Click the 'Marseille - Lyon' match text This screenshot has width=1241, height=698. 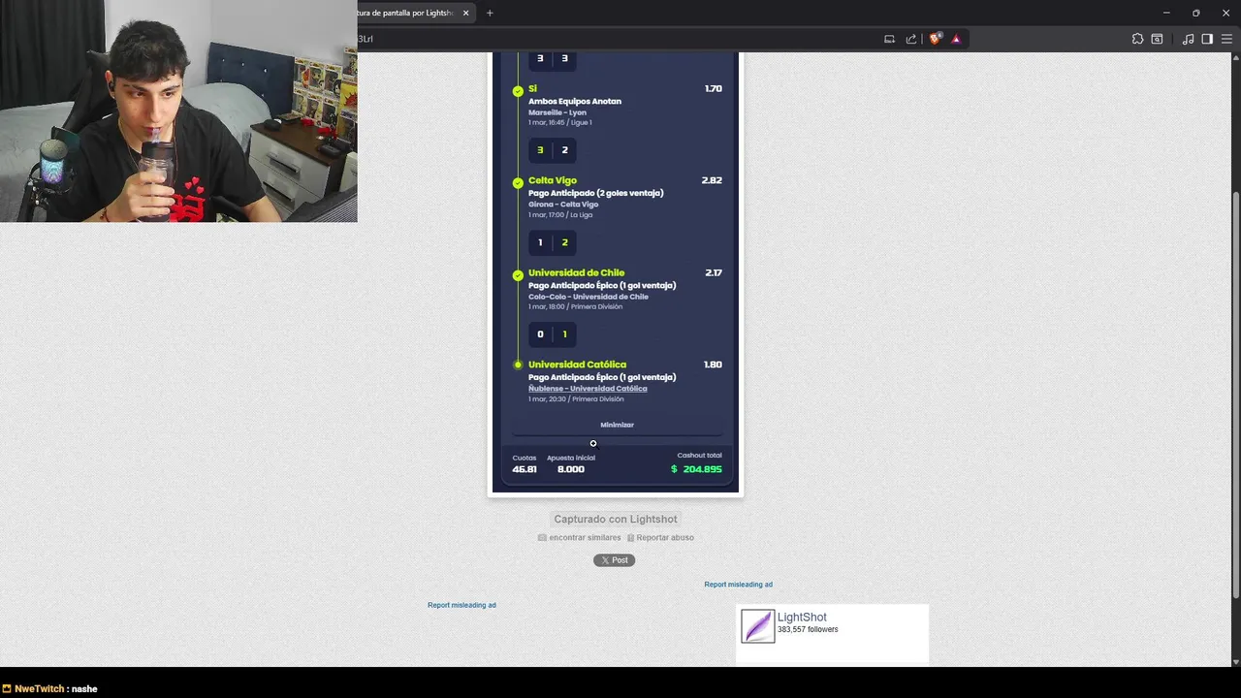pyautogui.click(x=557, y=112)
